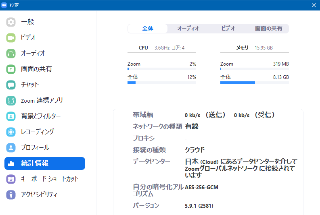The height and width of the screenshot is (215, 320).
Task: Click the overall memory usage bar
Action: pos(254,83)
